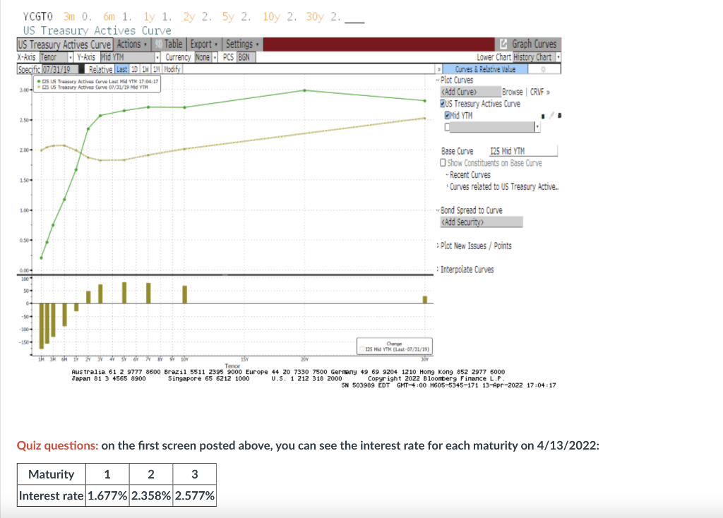Click the color swatch next to Mid YTM
This screenshot has width=723, height=518.
click(x=542, y=116)
